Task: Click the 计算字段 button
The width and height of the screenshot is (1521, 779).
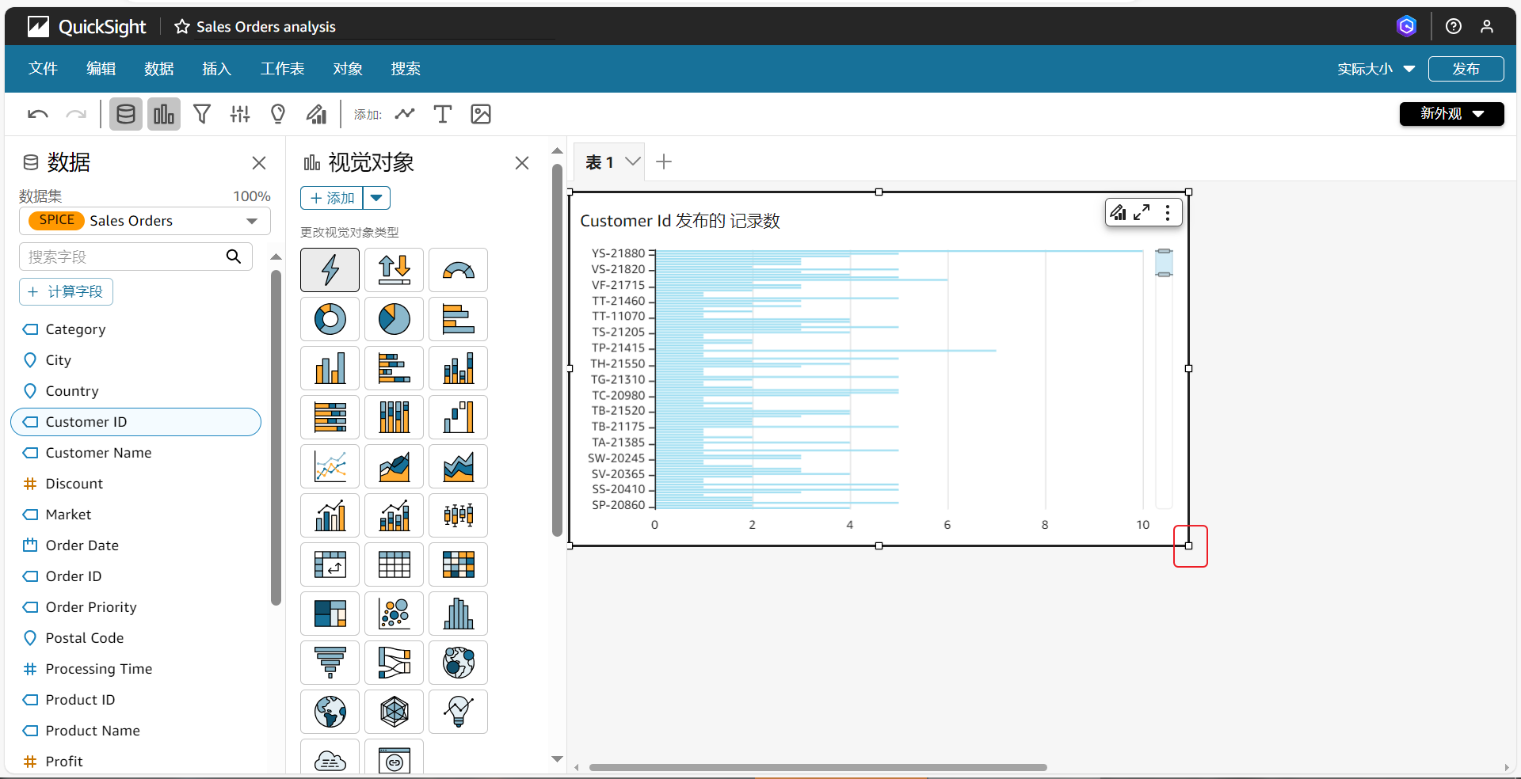Action: coord(66,291)
